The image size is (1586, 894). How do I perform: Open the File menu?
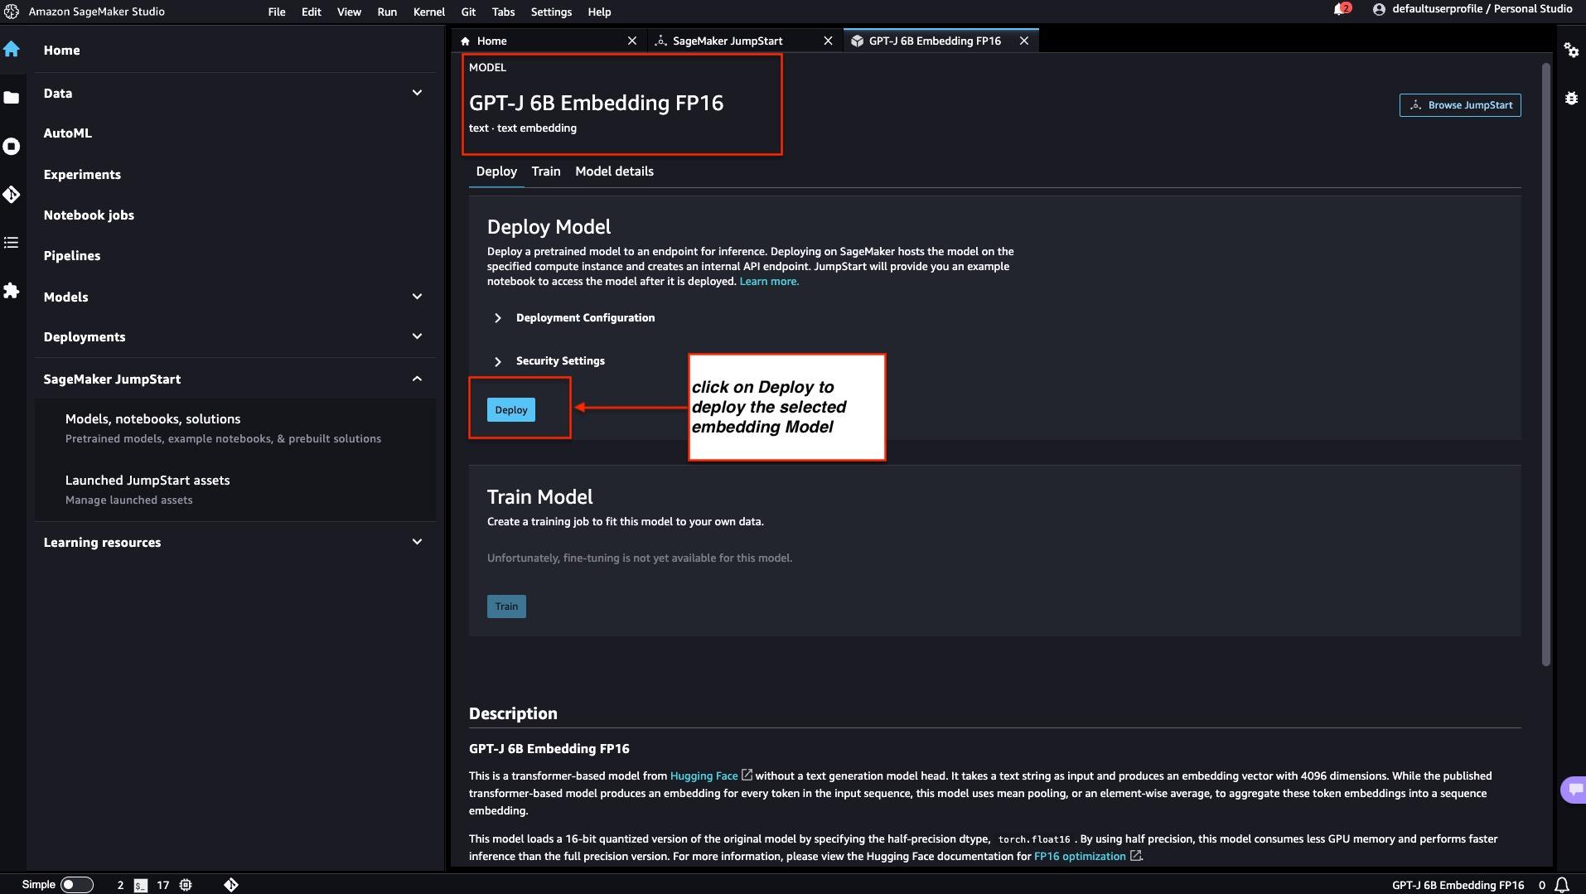click(x=277, y=12)
